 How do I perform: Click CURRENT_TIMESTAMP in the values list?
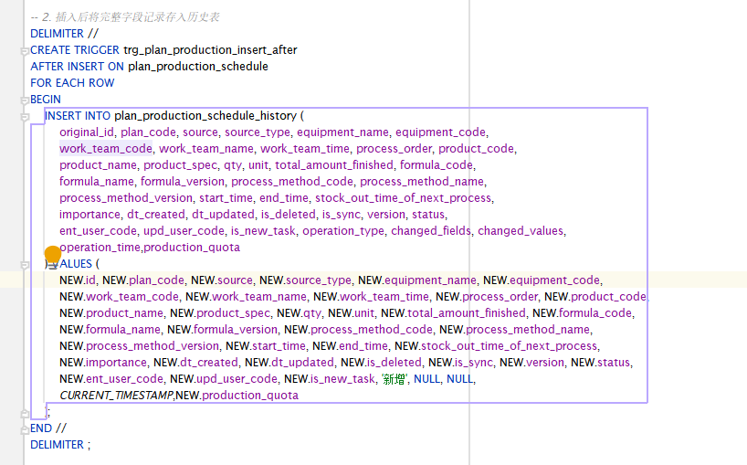click(x=117, y=396)
